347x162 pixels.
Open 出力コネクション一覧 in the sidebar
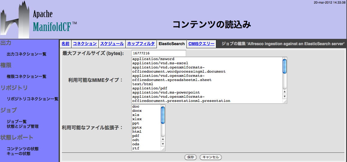pyautogui.click(x=27, y=54)
